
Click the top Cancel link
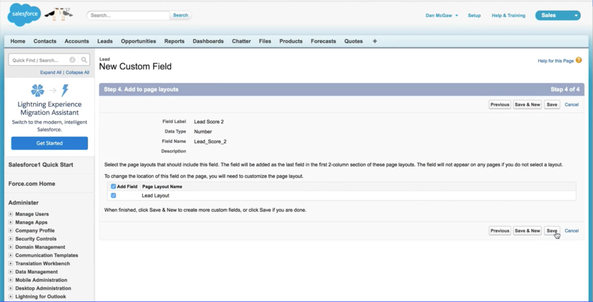point(572,105)
